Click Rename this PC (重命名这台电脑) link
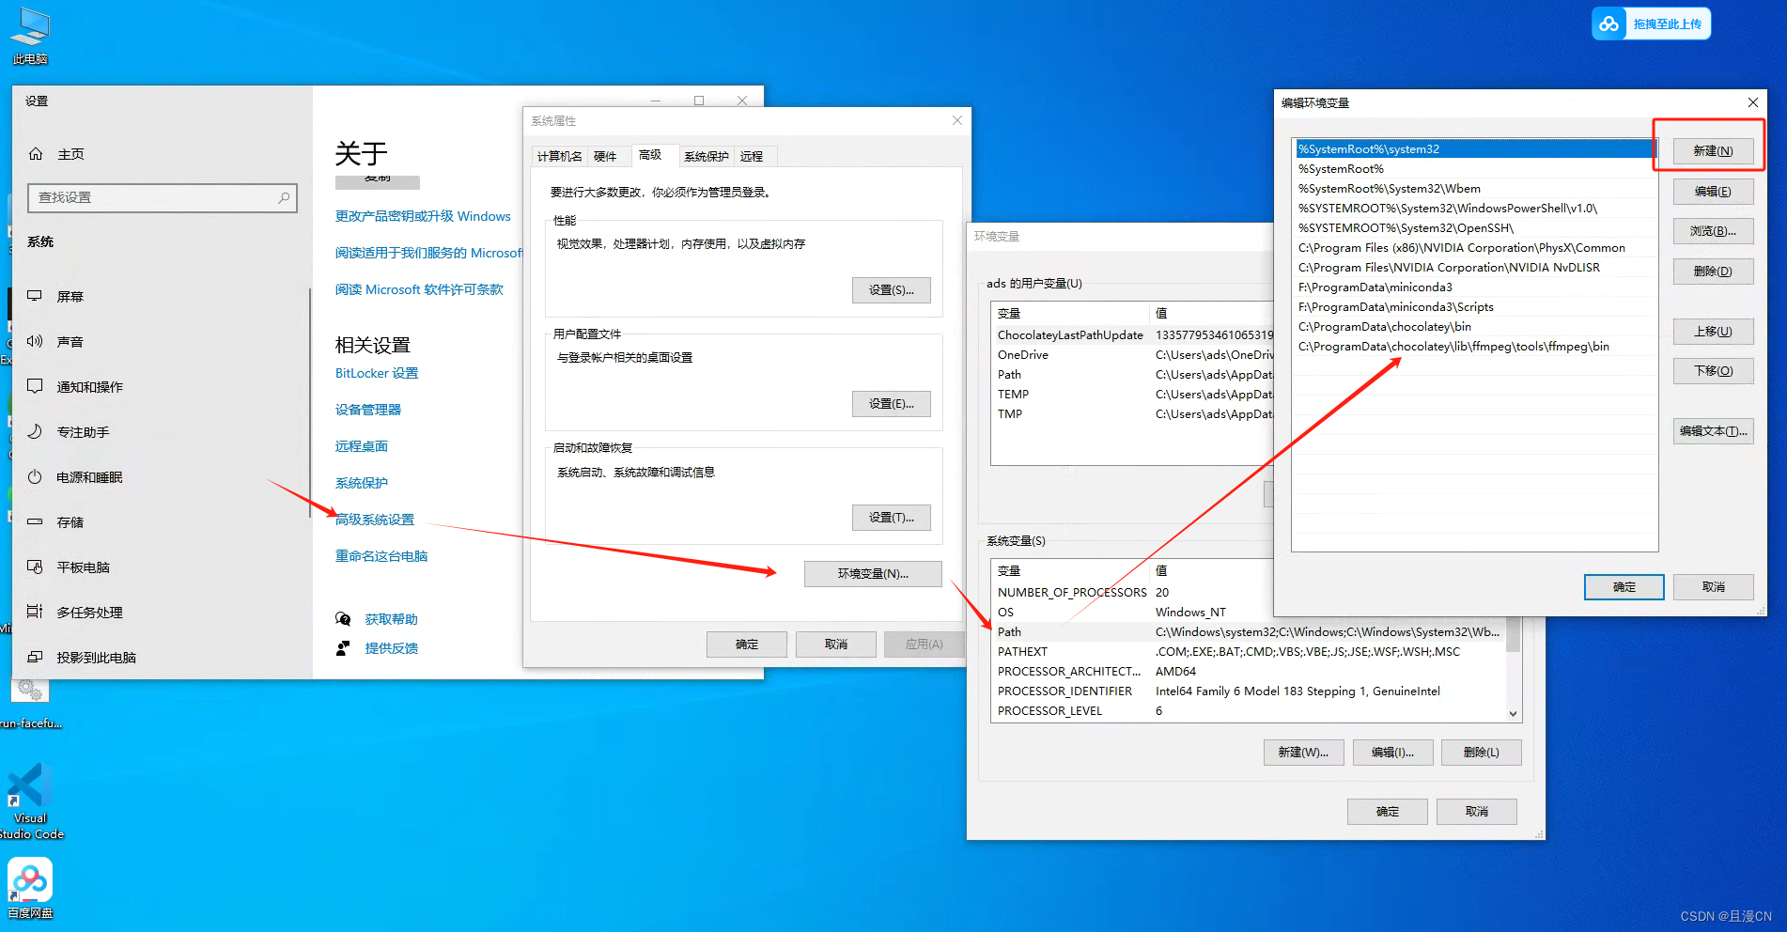1787x932 pixels. click(x=381, y=556)
